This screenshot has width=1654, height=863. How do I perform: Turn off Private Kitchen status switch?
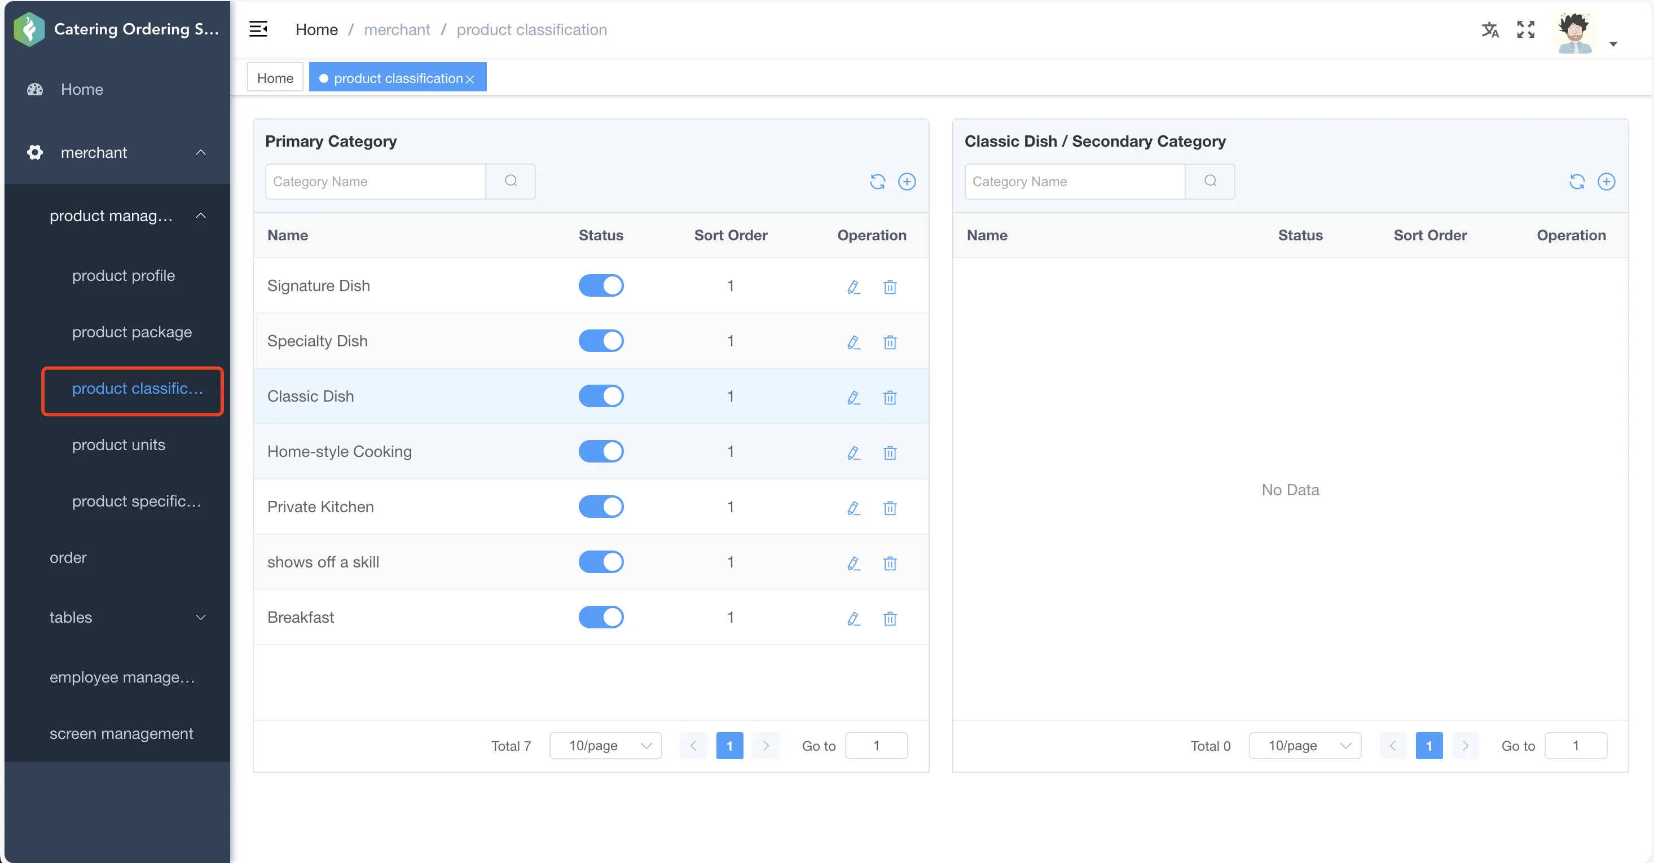601,507
